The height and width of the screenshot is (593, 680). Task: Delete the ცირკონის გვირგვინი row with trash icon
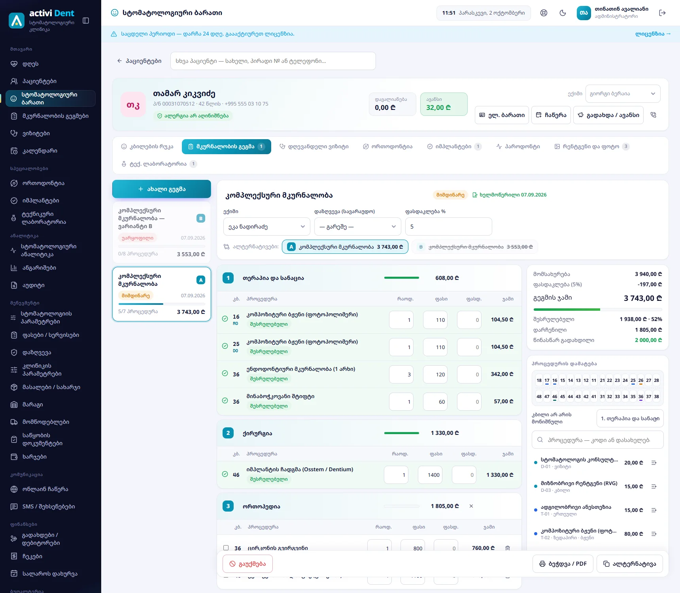tap(508, 548)
